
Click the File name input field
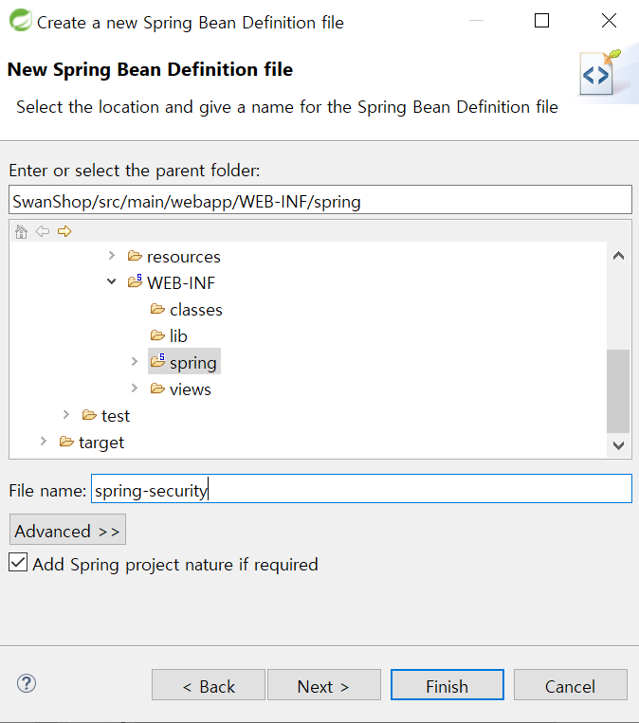(361, 489)
